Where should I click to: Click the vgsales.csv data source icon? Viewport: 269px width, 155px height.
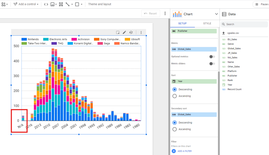click(x=224, y=33)
